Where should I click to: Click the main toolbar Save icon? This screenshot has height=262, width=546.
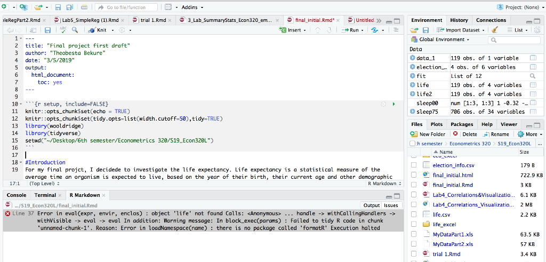point(58,7)
